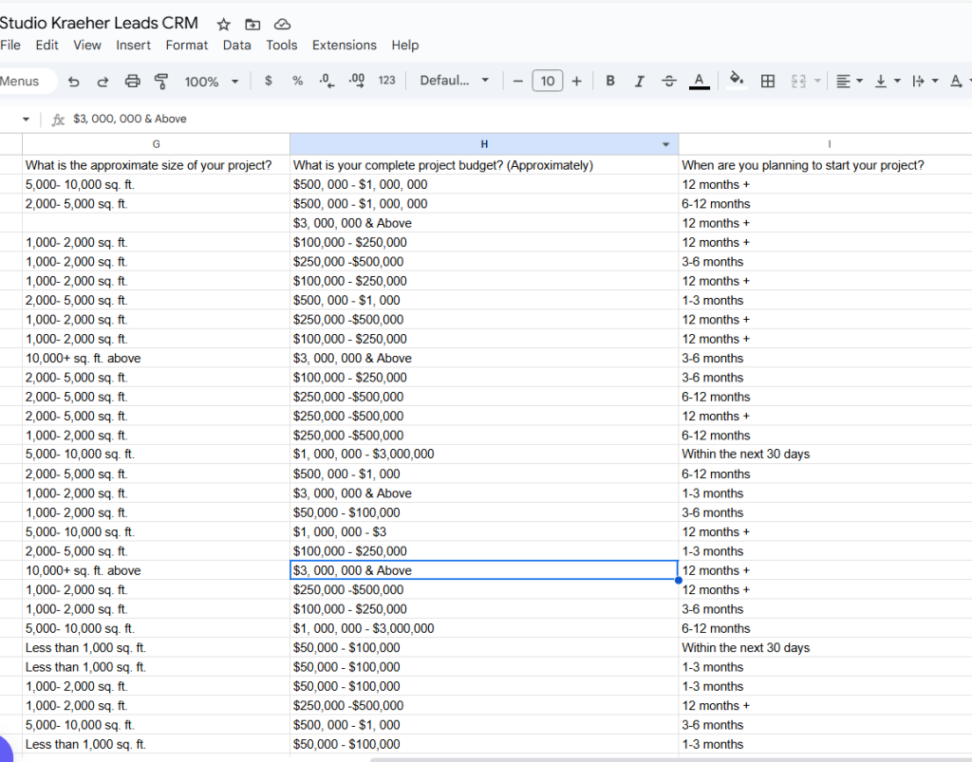Check the cloud save status icon
This screenshot has height=762, width=972.
click(x=282, y=24)
